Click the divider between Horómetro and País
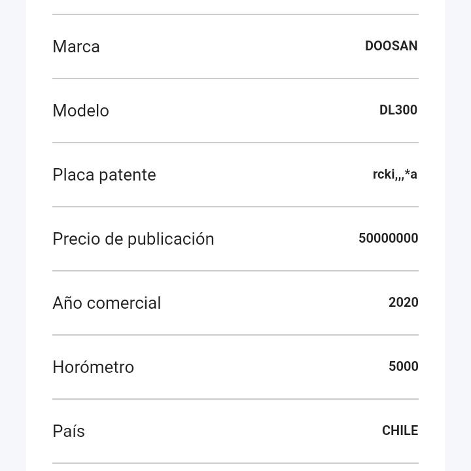The height and width of the screenshot is (471, 471). 235,399
